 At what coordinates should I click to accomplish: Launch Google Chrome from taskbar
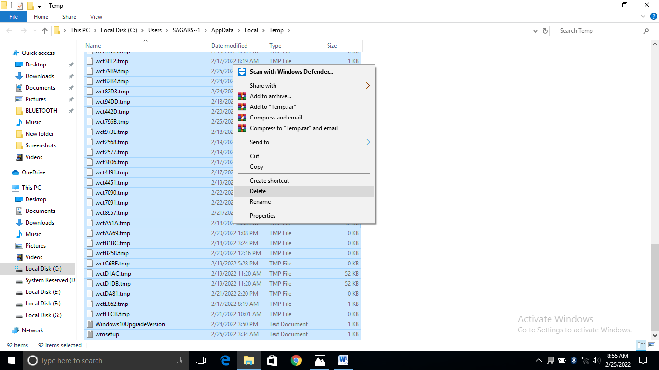pos(296,360)
